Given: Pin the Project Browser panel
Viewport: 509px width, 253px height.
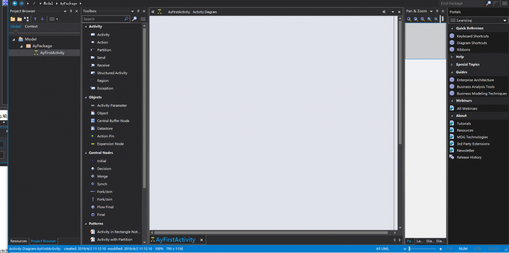Looking at the screenshot, I should 71,11.
